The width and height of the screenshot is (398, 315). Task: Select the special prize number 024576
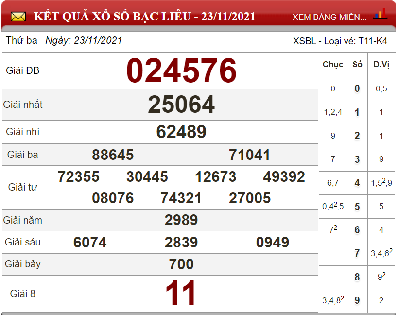(x=181, y=70)
